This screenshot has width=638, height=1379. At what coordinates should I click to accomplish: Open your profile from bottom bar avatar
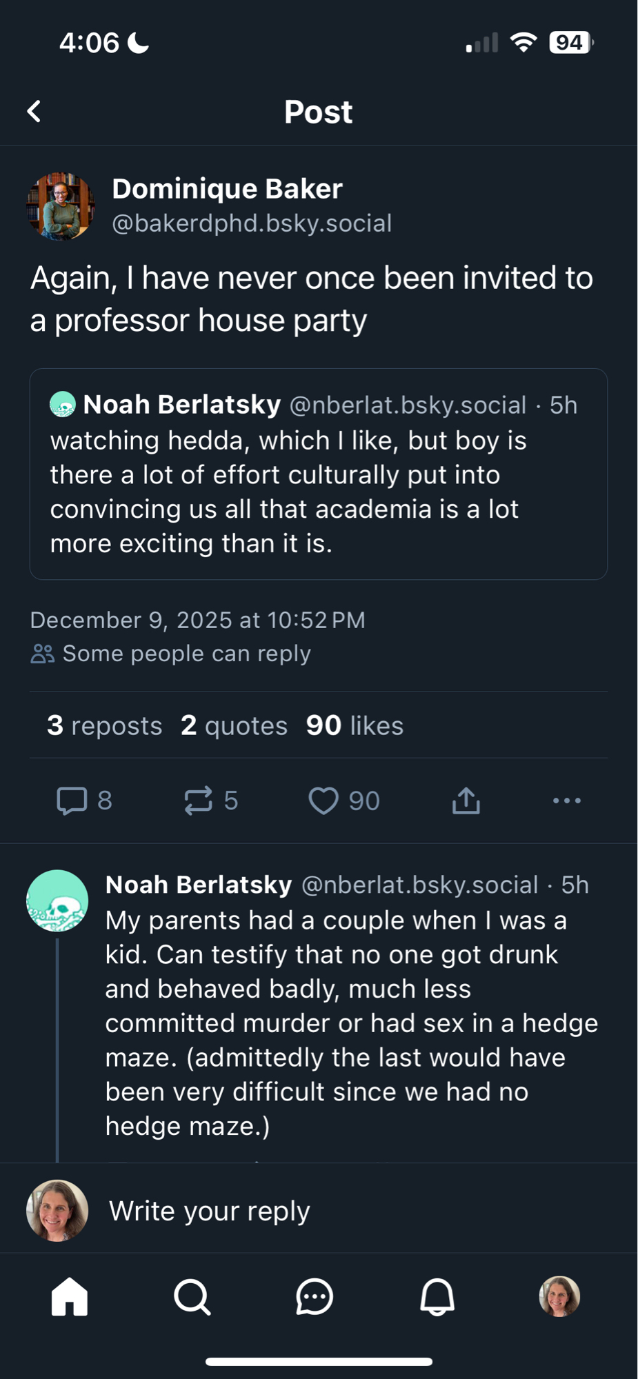click(559, 1297)
